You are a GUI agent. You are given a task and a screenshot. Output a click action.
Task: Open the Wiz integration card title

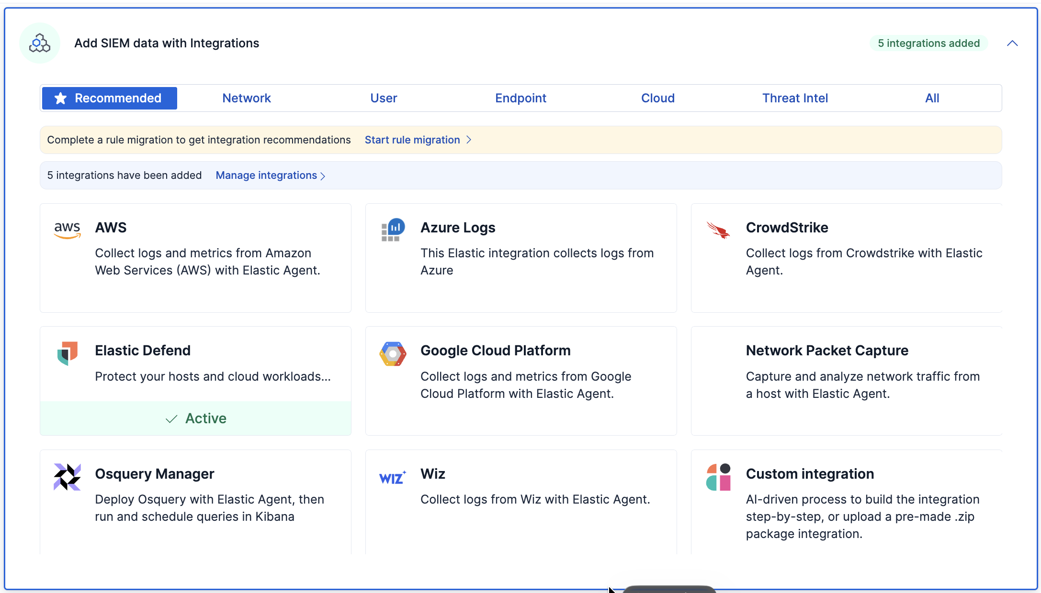tap(433, 474)
